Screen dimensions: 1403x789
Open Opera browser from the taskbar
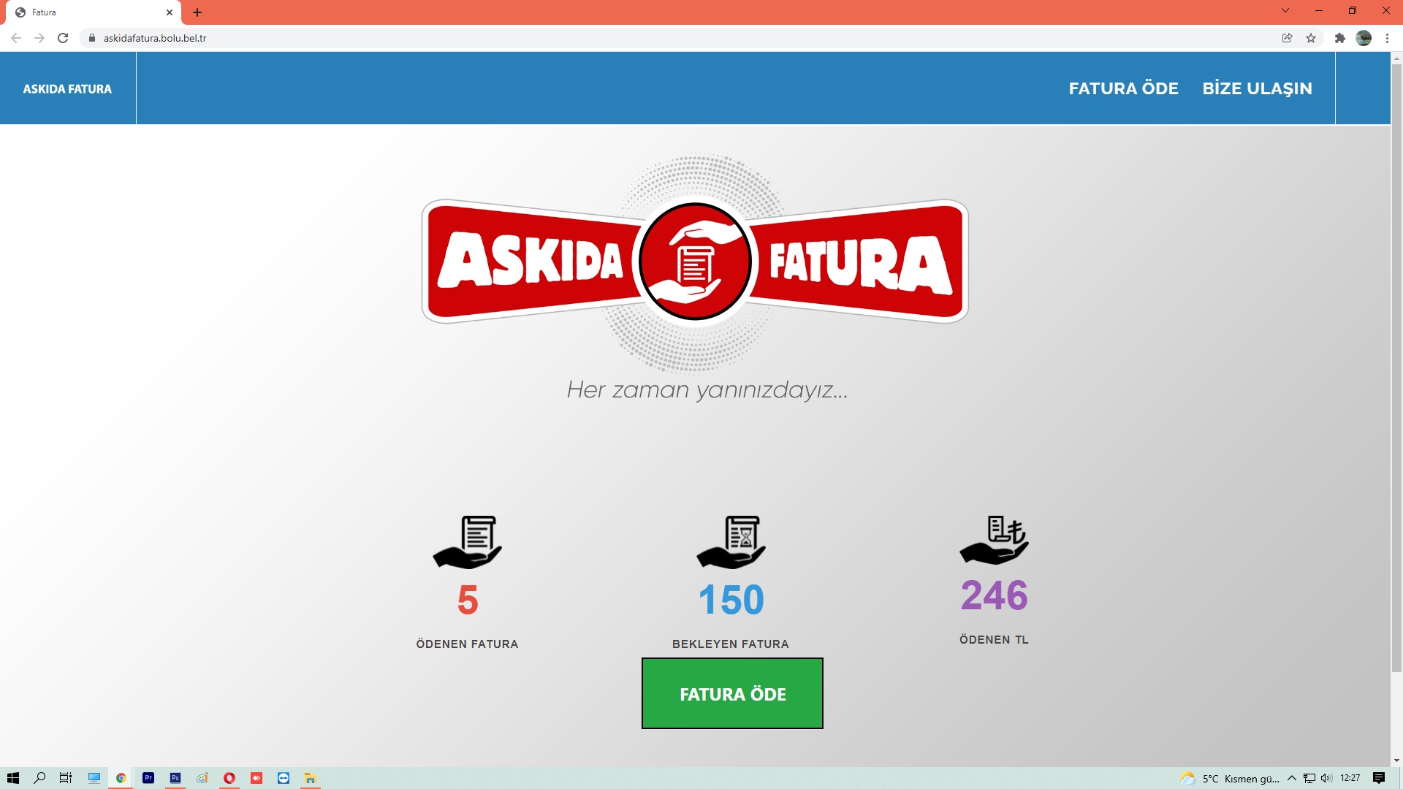point(229,778)
